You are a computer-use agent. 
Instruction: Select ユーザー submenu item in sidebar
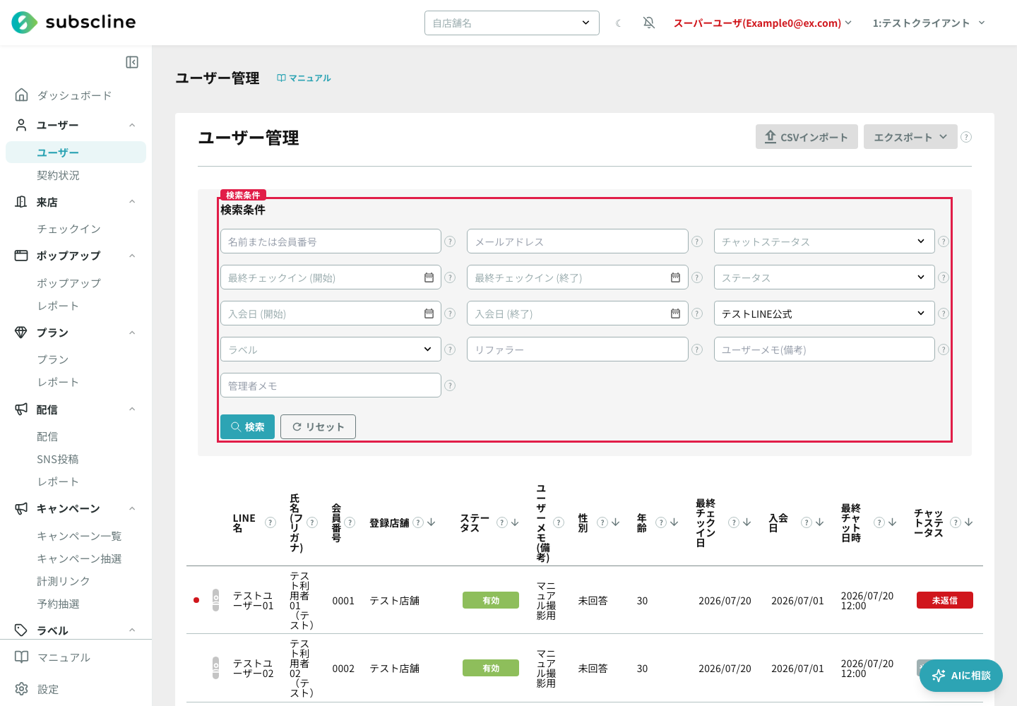(x=76, y=152)
